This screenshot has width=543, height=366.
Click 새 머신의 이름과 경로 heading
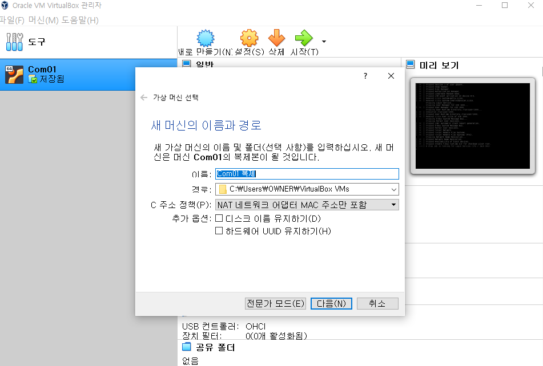206,125
